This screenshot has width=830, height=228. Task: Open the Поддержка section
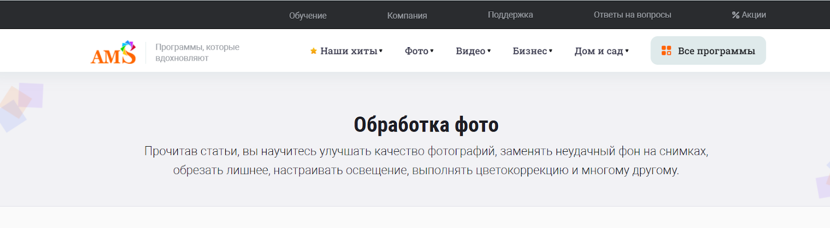coord(510,15)
